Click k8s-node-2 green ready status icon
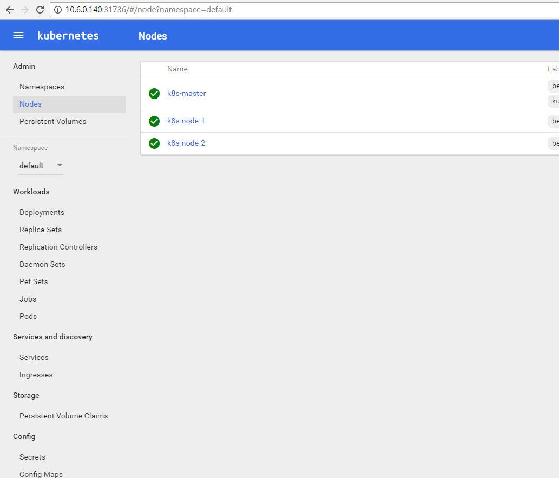 (x=154, y=143)
